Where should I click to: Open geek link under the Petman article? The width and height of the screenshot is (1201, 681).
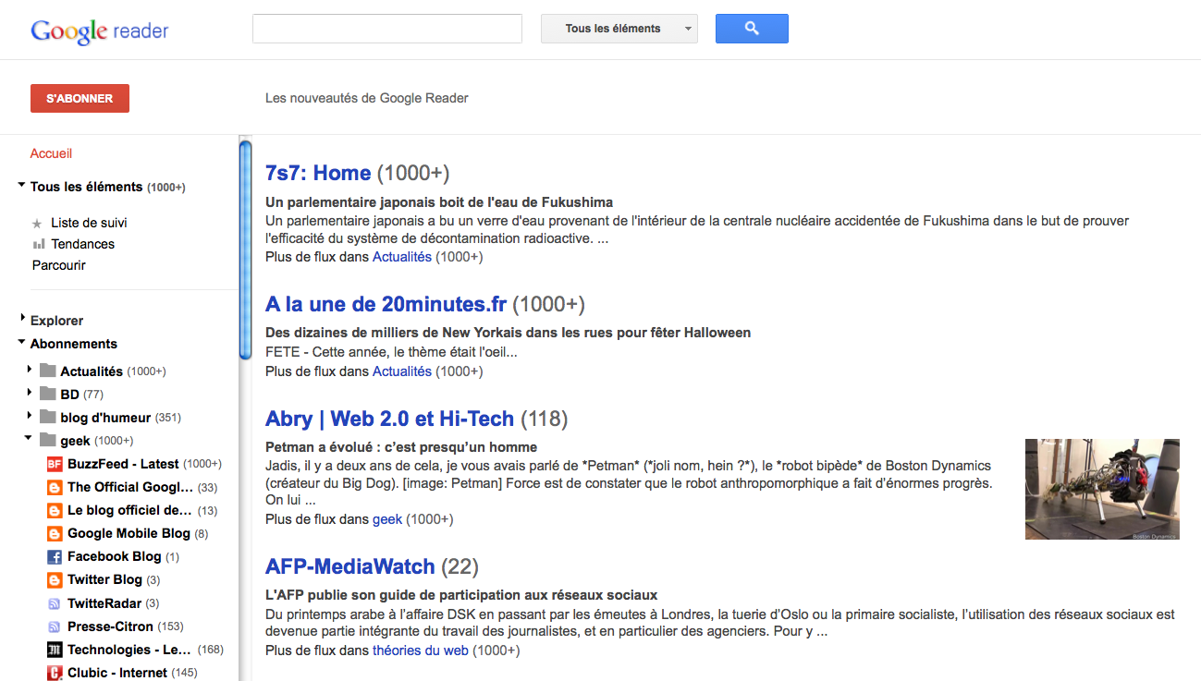(x=387, y=519)
